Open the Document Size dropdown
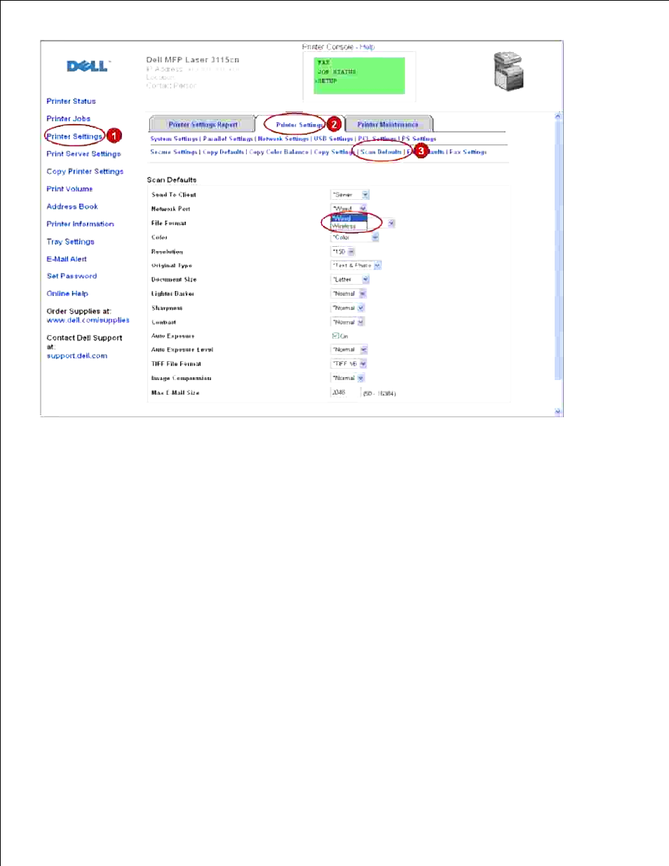This screenshot has height=866, width=669. point(350,280)
